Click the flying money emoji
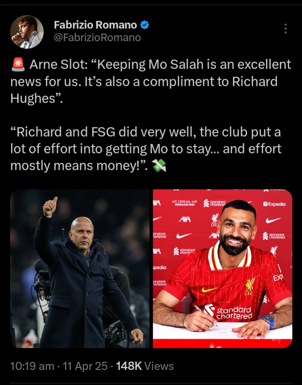The image size is (302, 385). (x=159, y=165)
